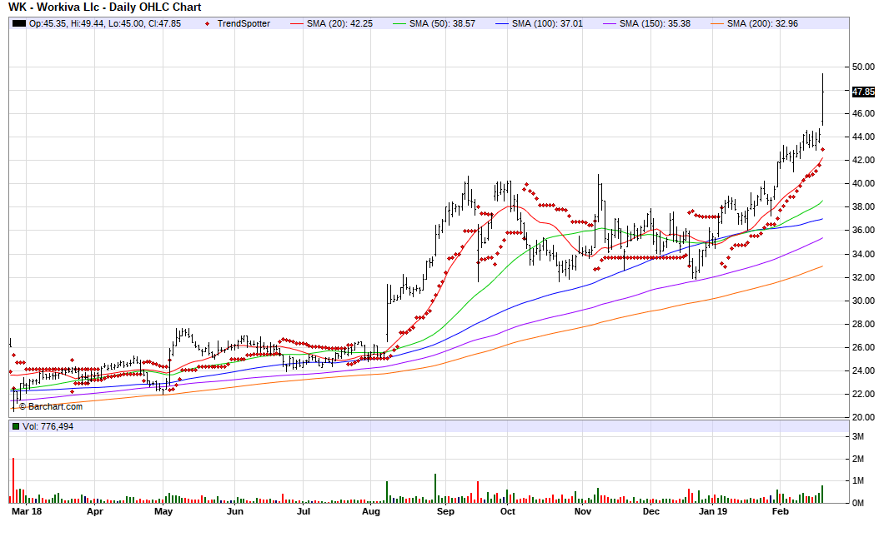The image size is (884, 537).
Task: Click the 32.00 price axis label
Action: (863, 277)
